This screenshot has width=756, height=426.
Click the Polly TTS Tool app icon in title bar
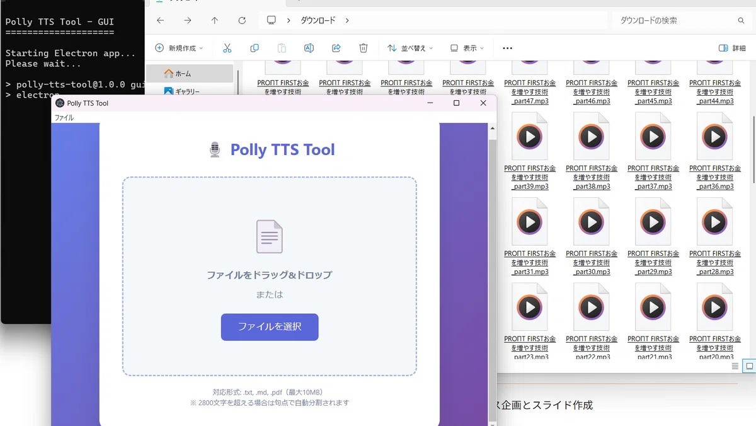(60, 103)
